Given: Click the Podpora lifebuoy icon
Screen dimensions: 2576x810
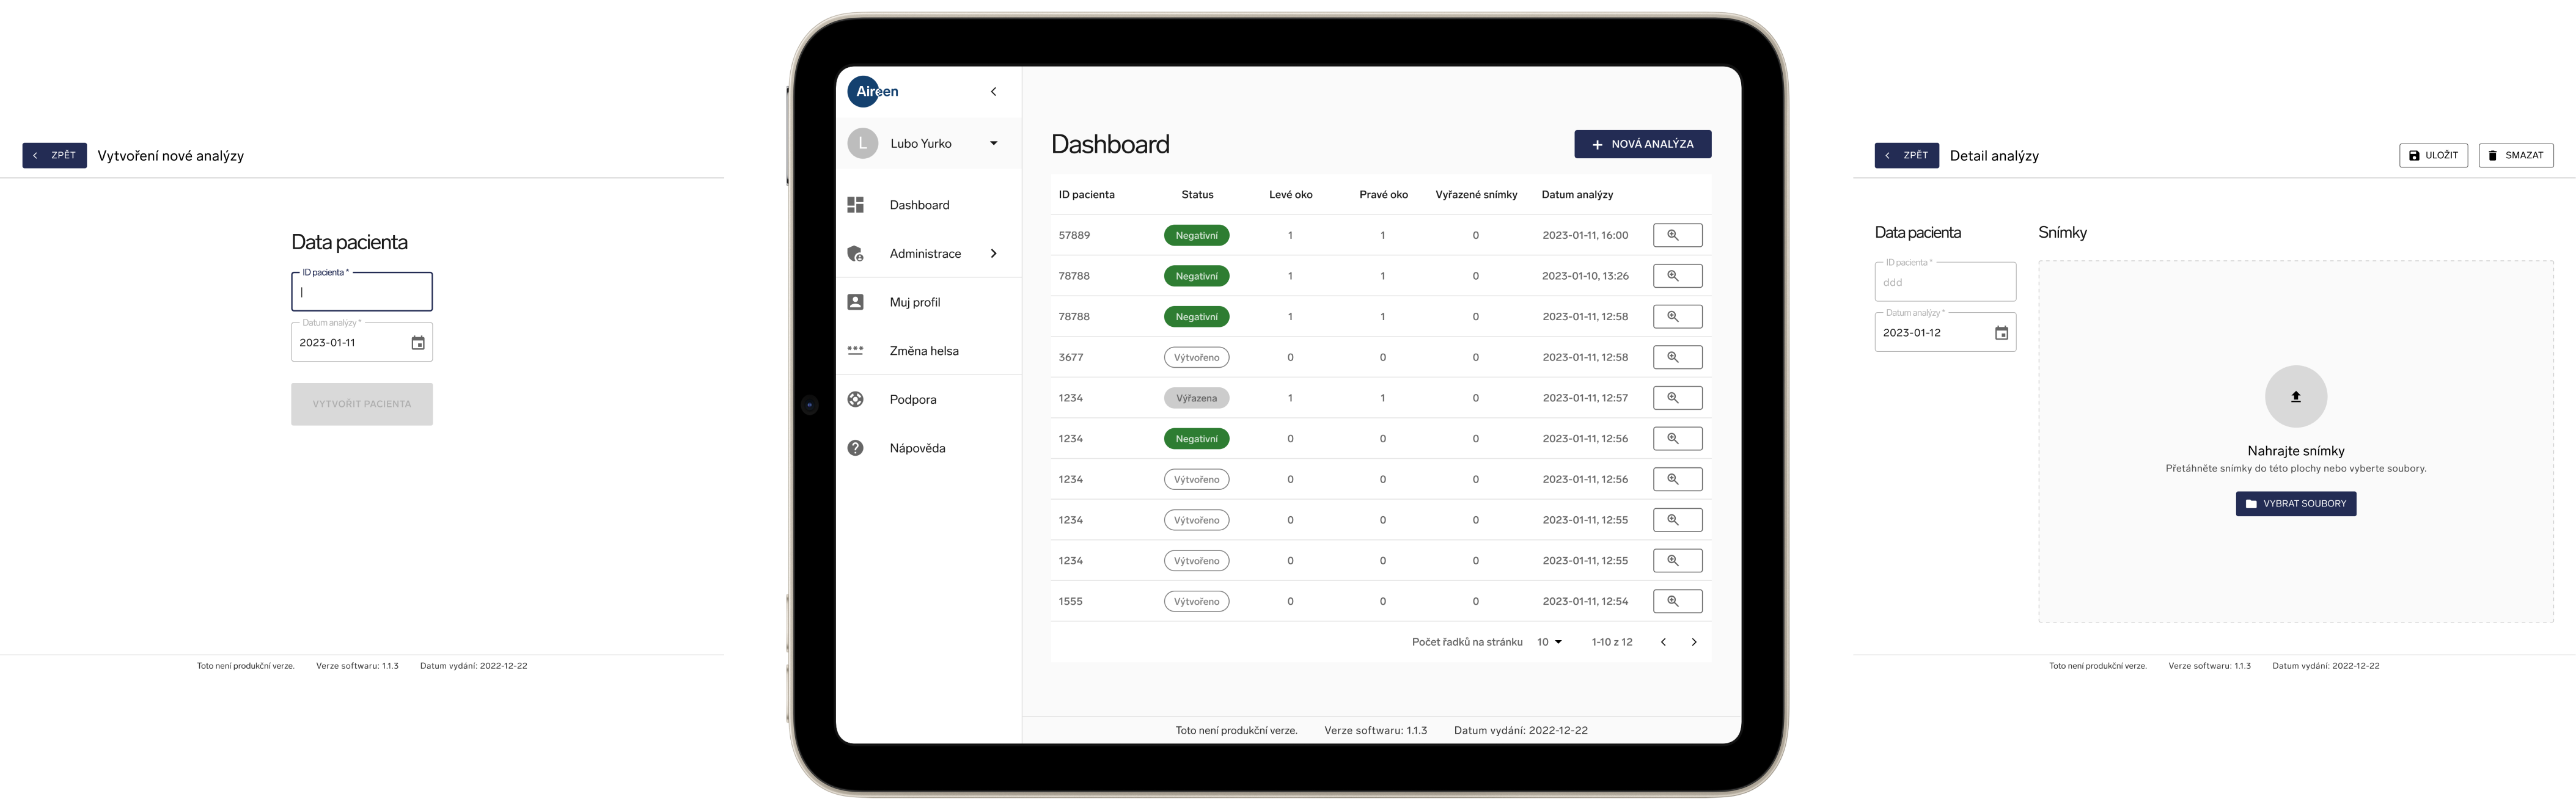Looking at the screenshot, I should tap(855, 399).
